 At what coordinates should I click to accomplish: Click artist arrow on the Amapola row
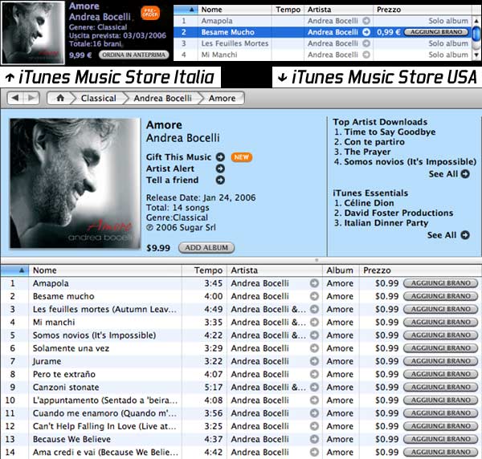[x=314, y=283]
